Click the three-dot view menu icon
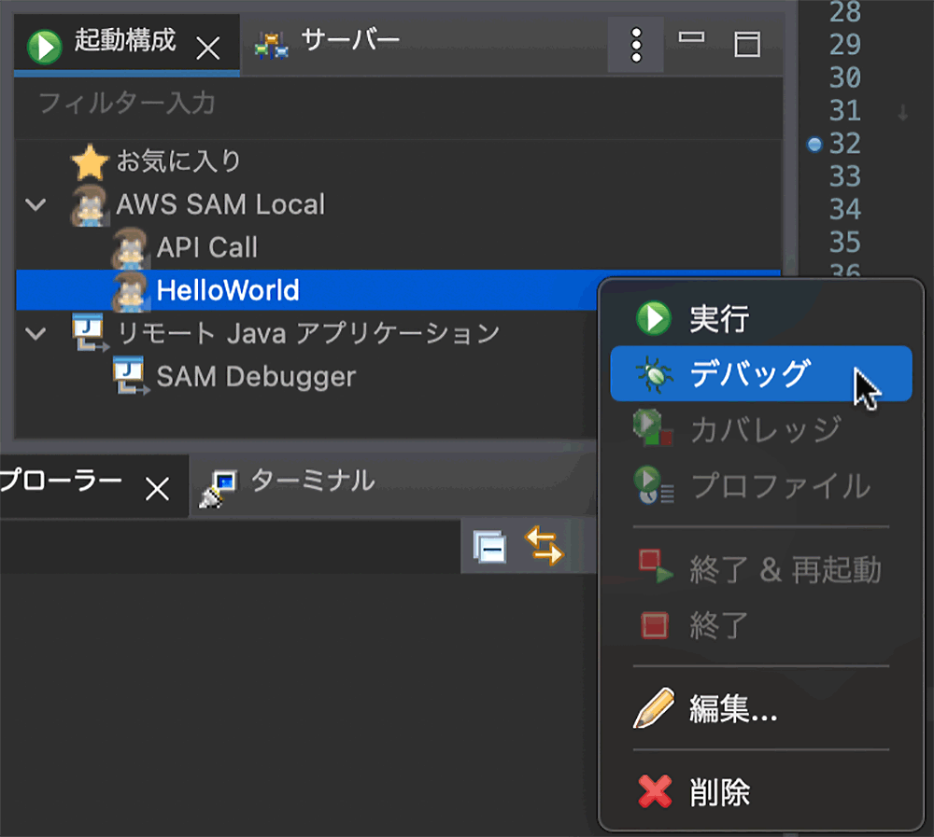This screenshot has width=934, height=837. tap(636, 44)
